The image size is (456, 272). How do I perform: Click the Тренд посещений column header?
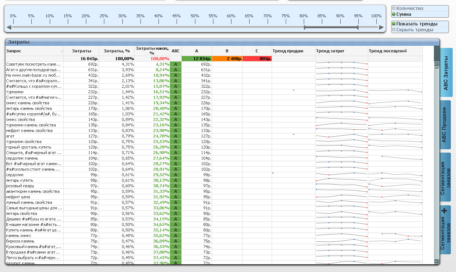(395, 51)
